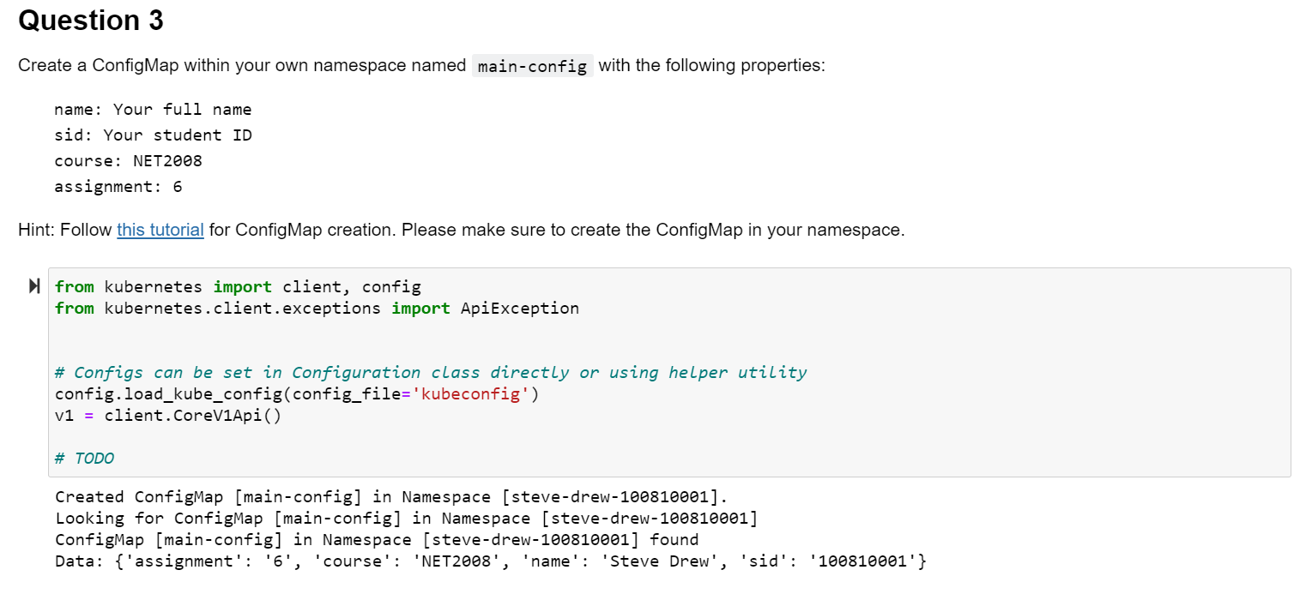Click the ApiException import statement
This screenshot has width=1306, height=600.
pyautogui.click(x=316, y=308)
